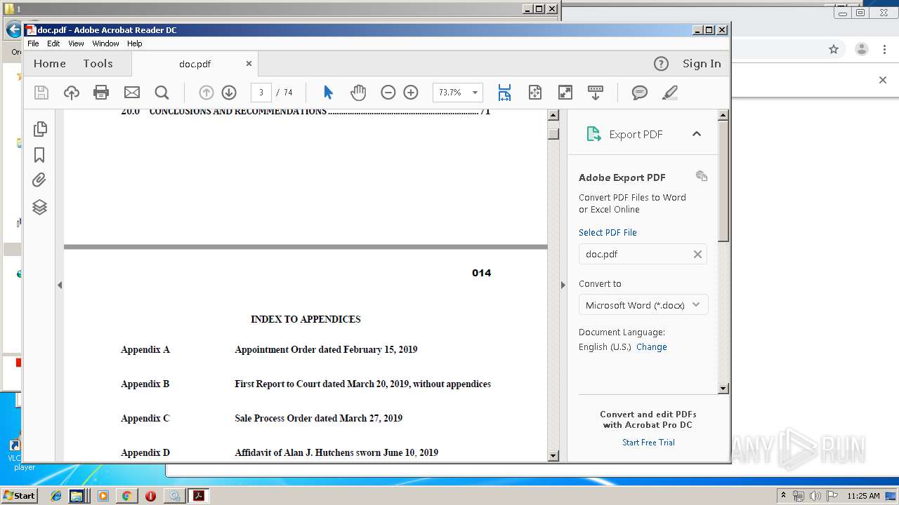This screenshot has width=899, height=505.
Task: Open the Chrome profile avatar icon
Action: 861,49
